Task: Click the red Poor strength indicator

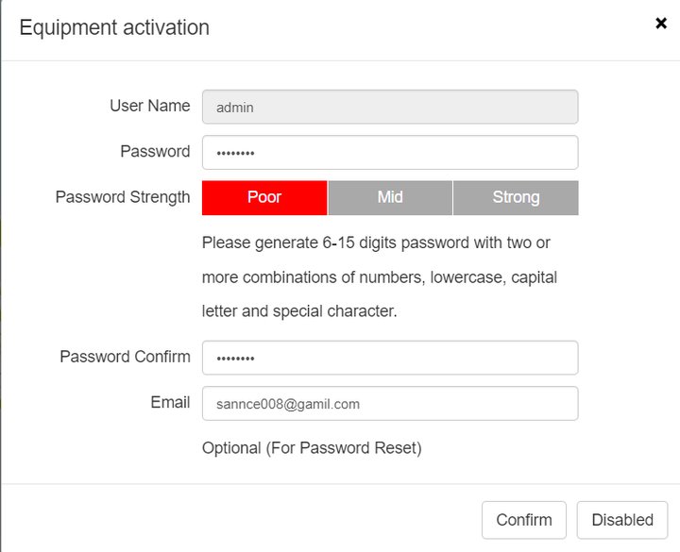Action: [x=264, y=197]
